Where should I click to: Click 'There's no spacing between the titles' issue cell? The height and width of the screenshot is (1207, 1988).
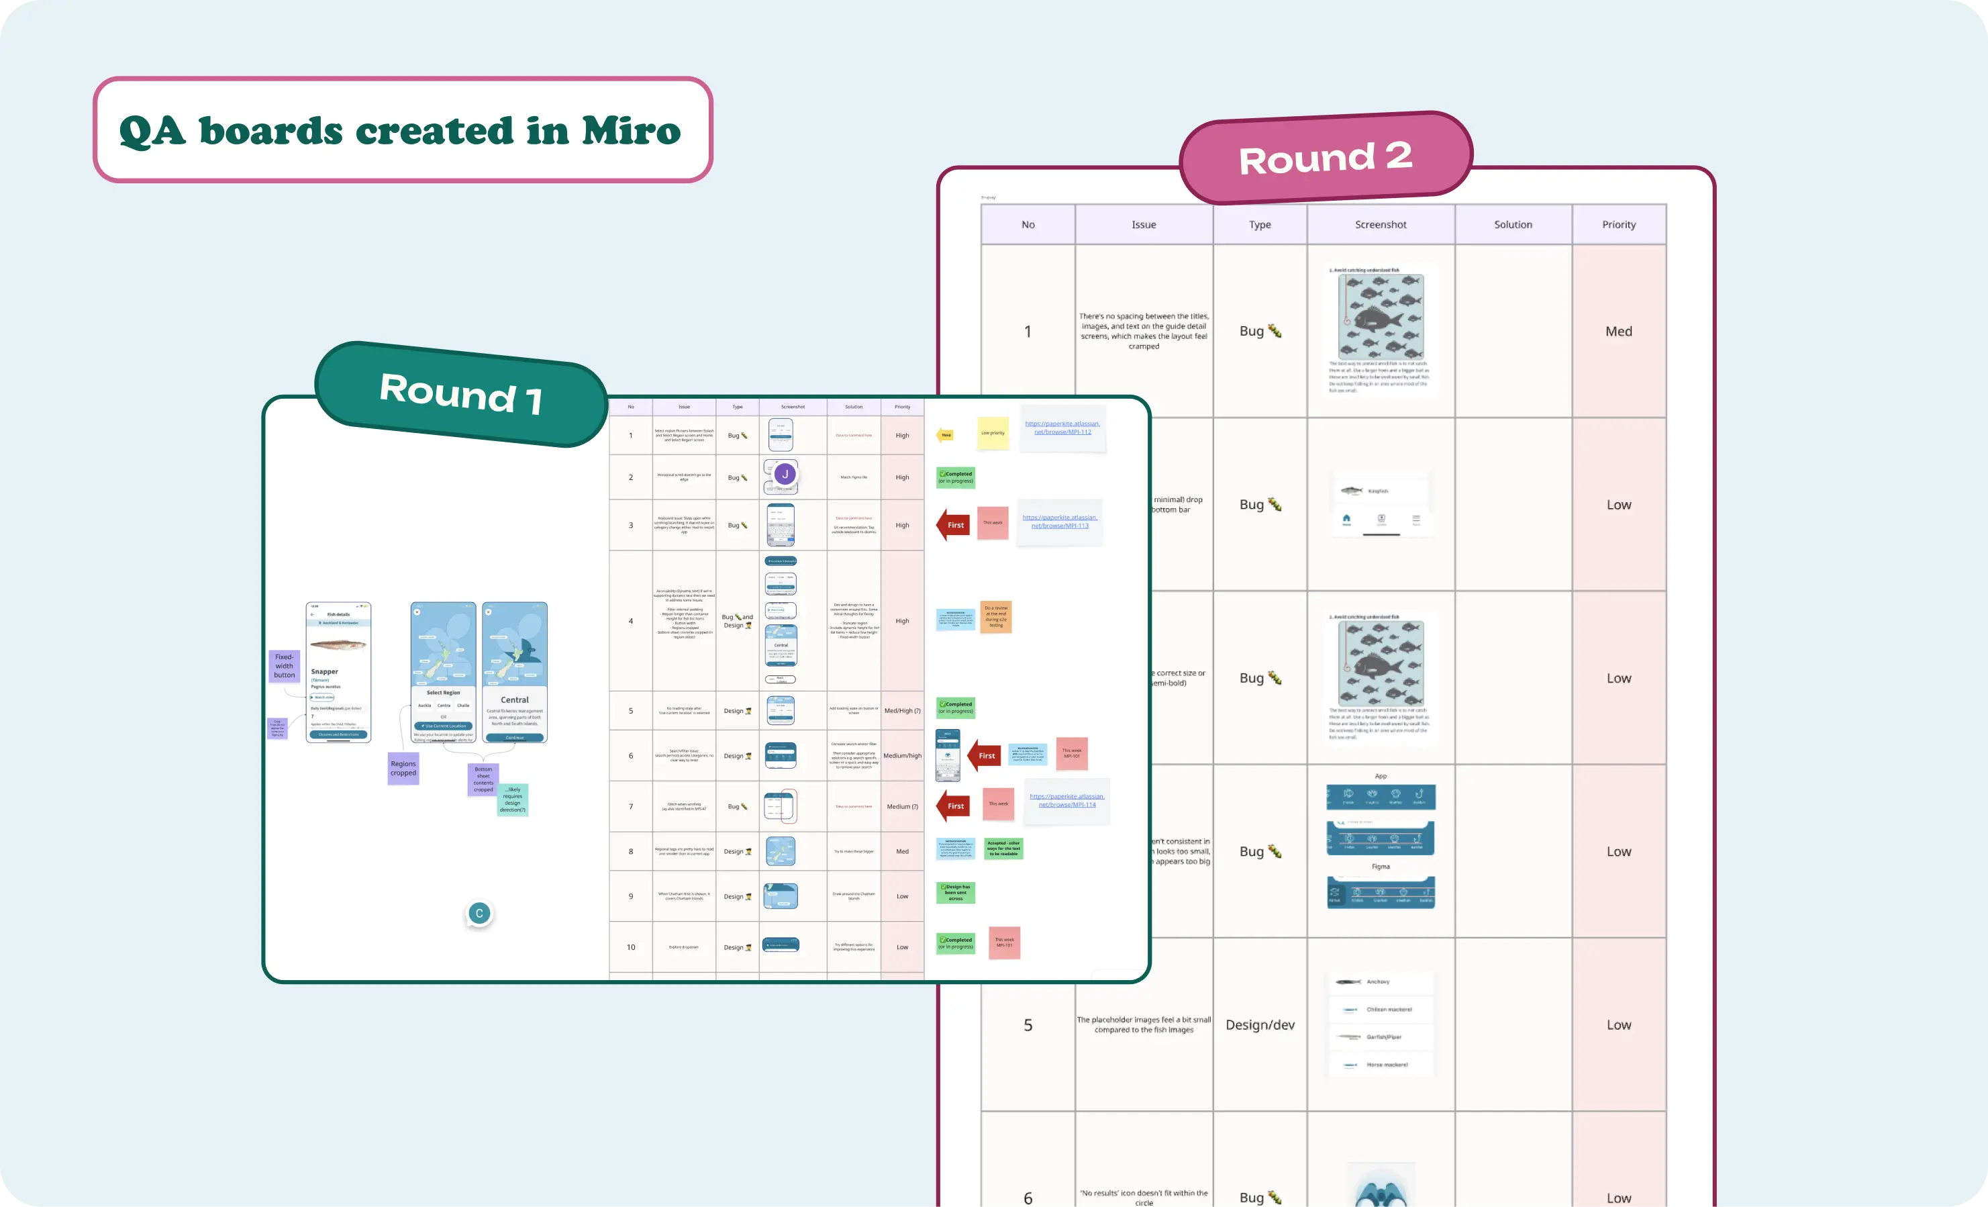(x=1143, y=331)
